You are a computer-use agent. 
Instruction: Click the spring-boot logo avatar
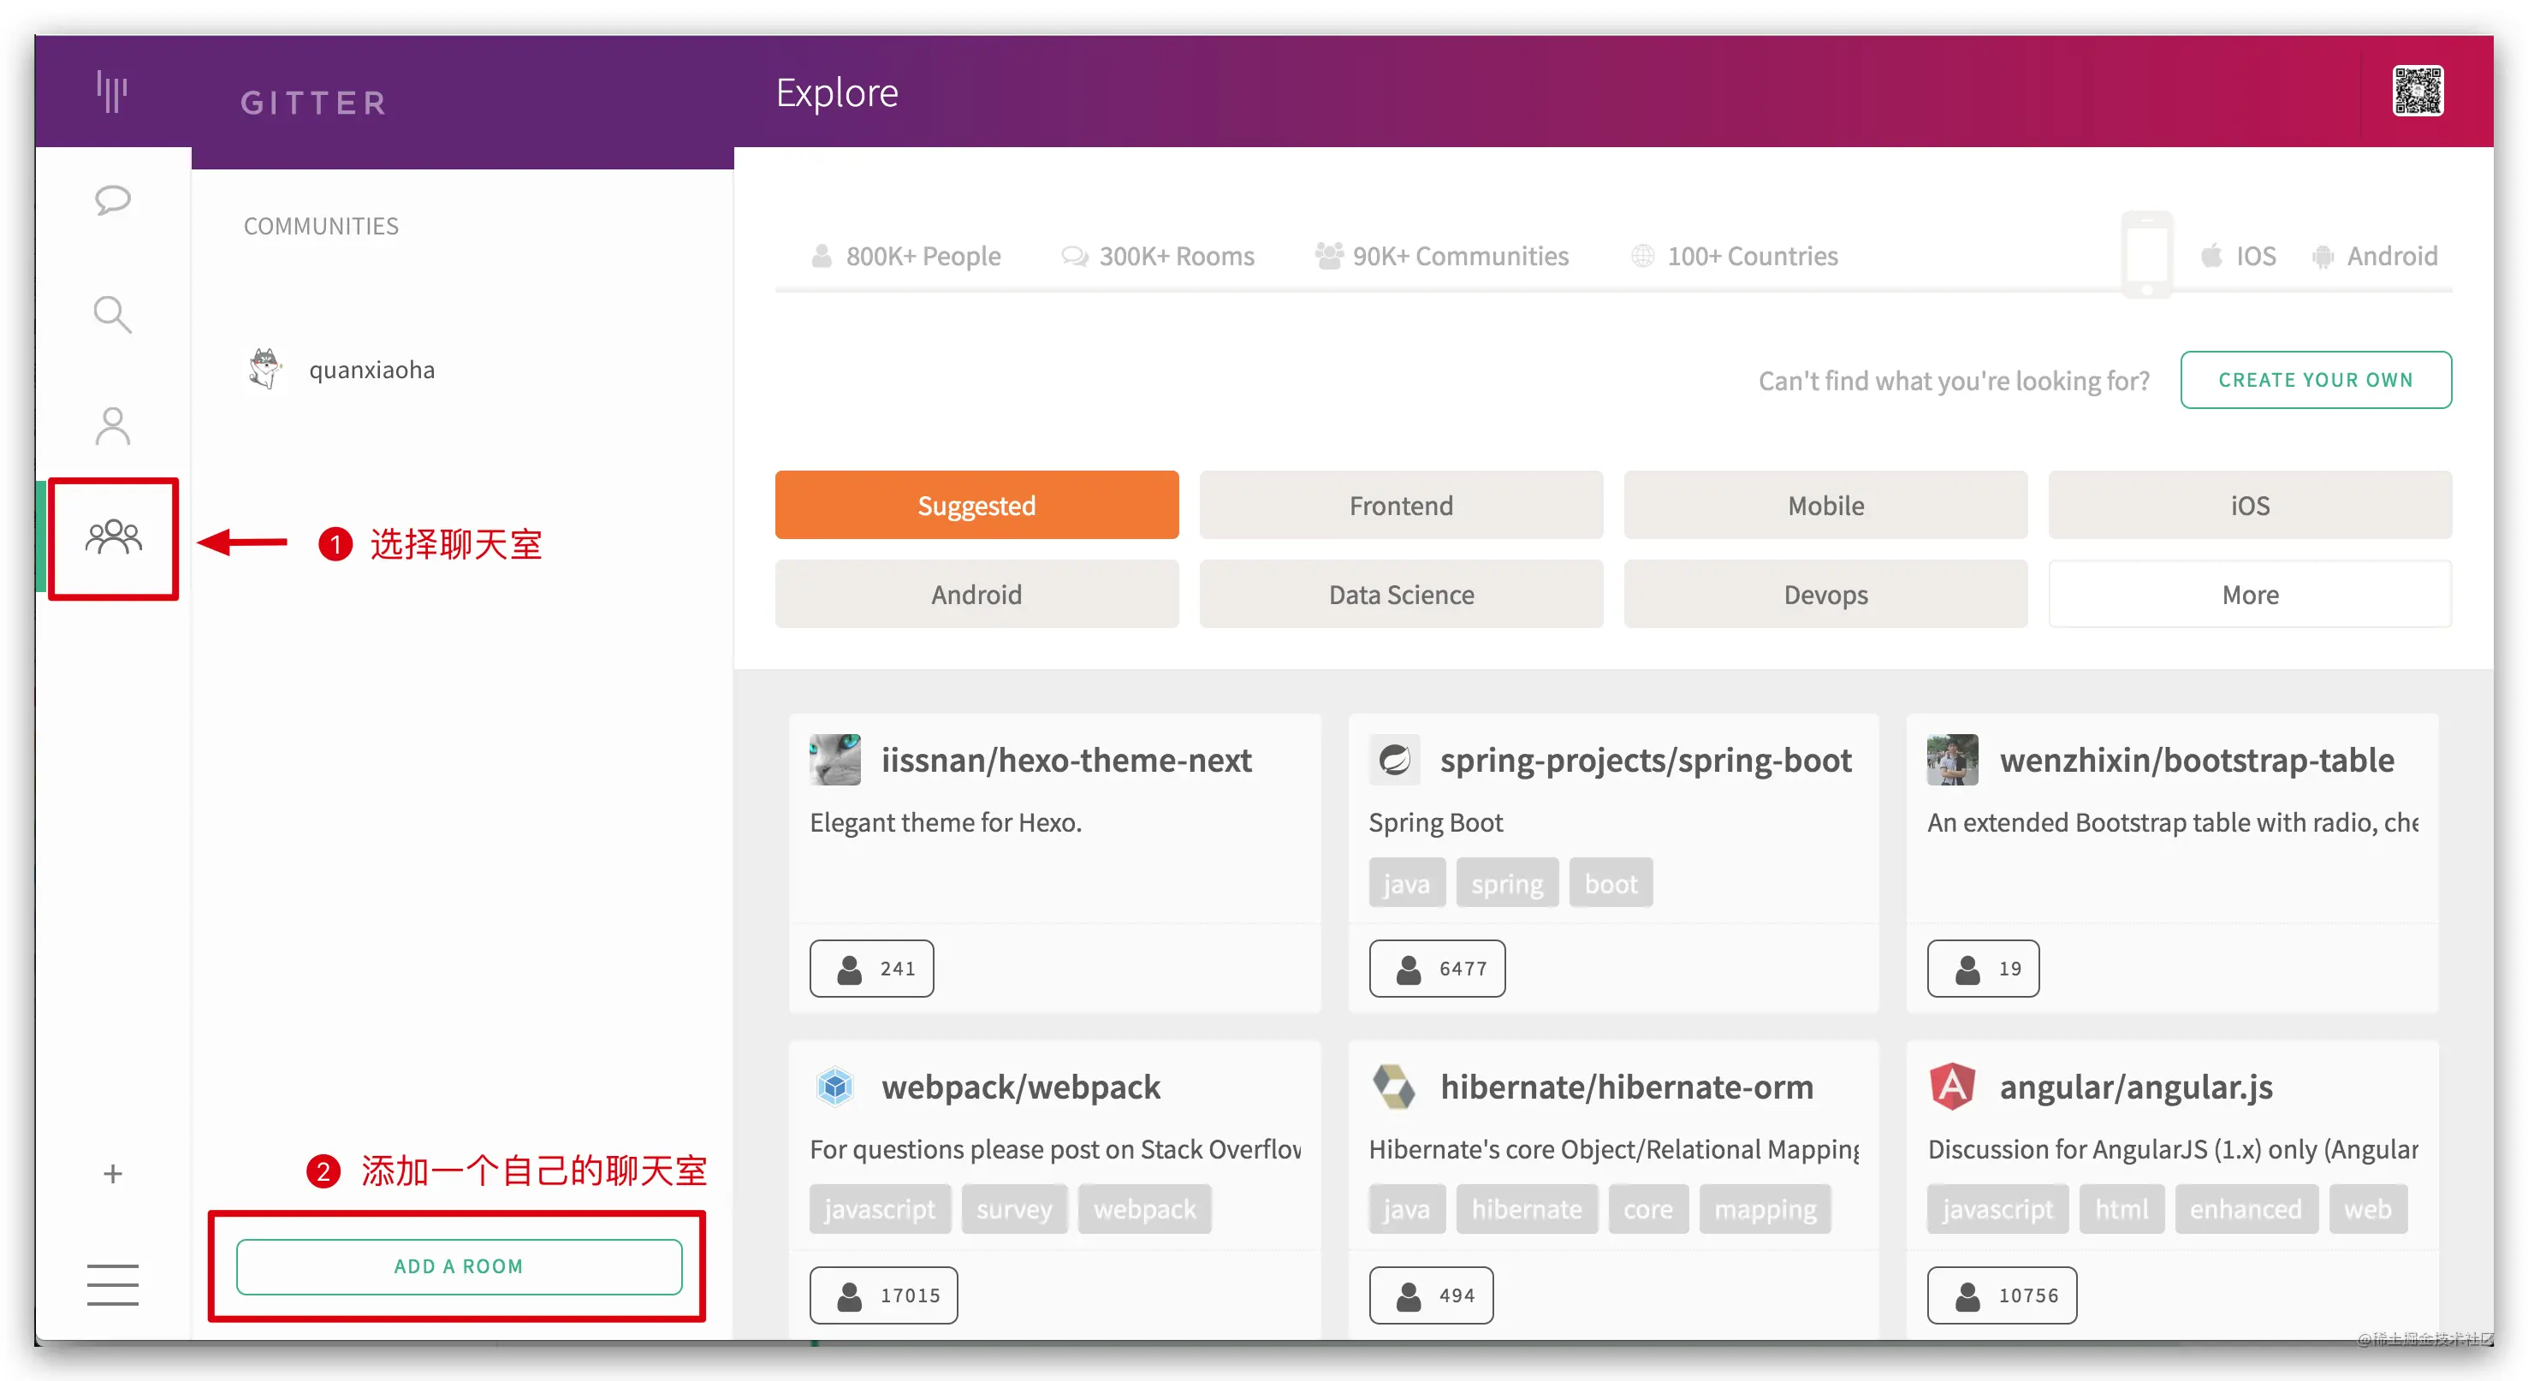coord(1395,760)
